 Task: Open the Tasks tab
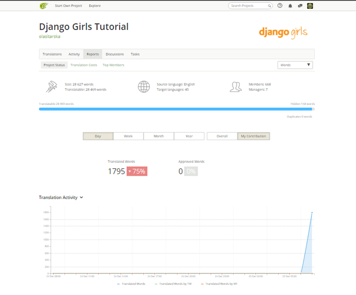point(135,54)
